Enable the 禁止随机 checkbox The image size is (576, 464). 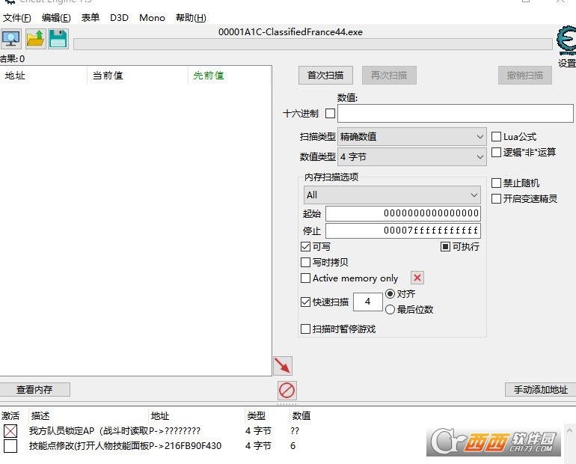pyautogui.click(x=496, y=183)
